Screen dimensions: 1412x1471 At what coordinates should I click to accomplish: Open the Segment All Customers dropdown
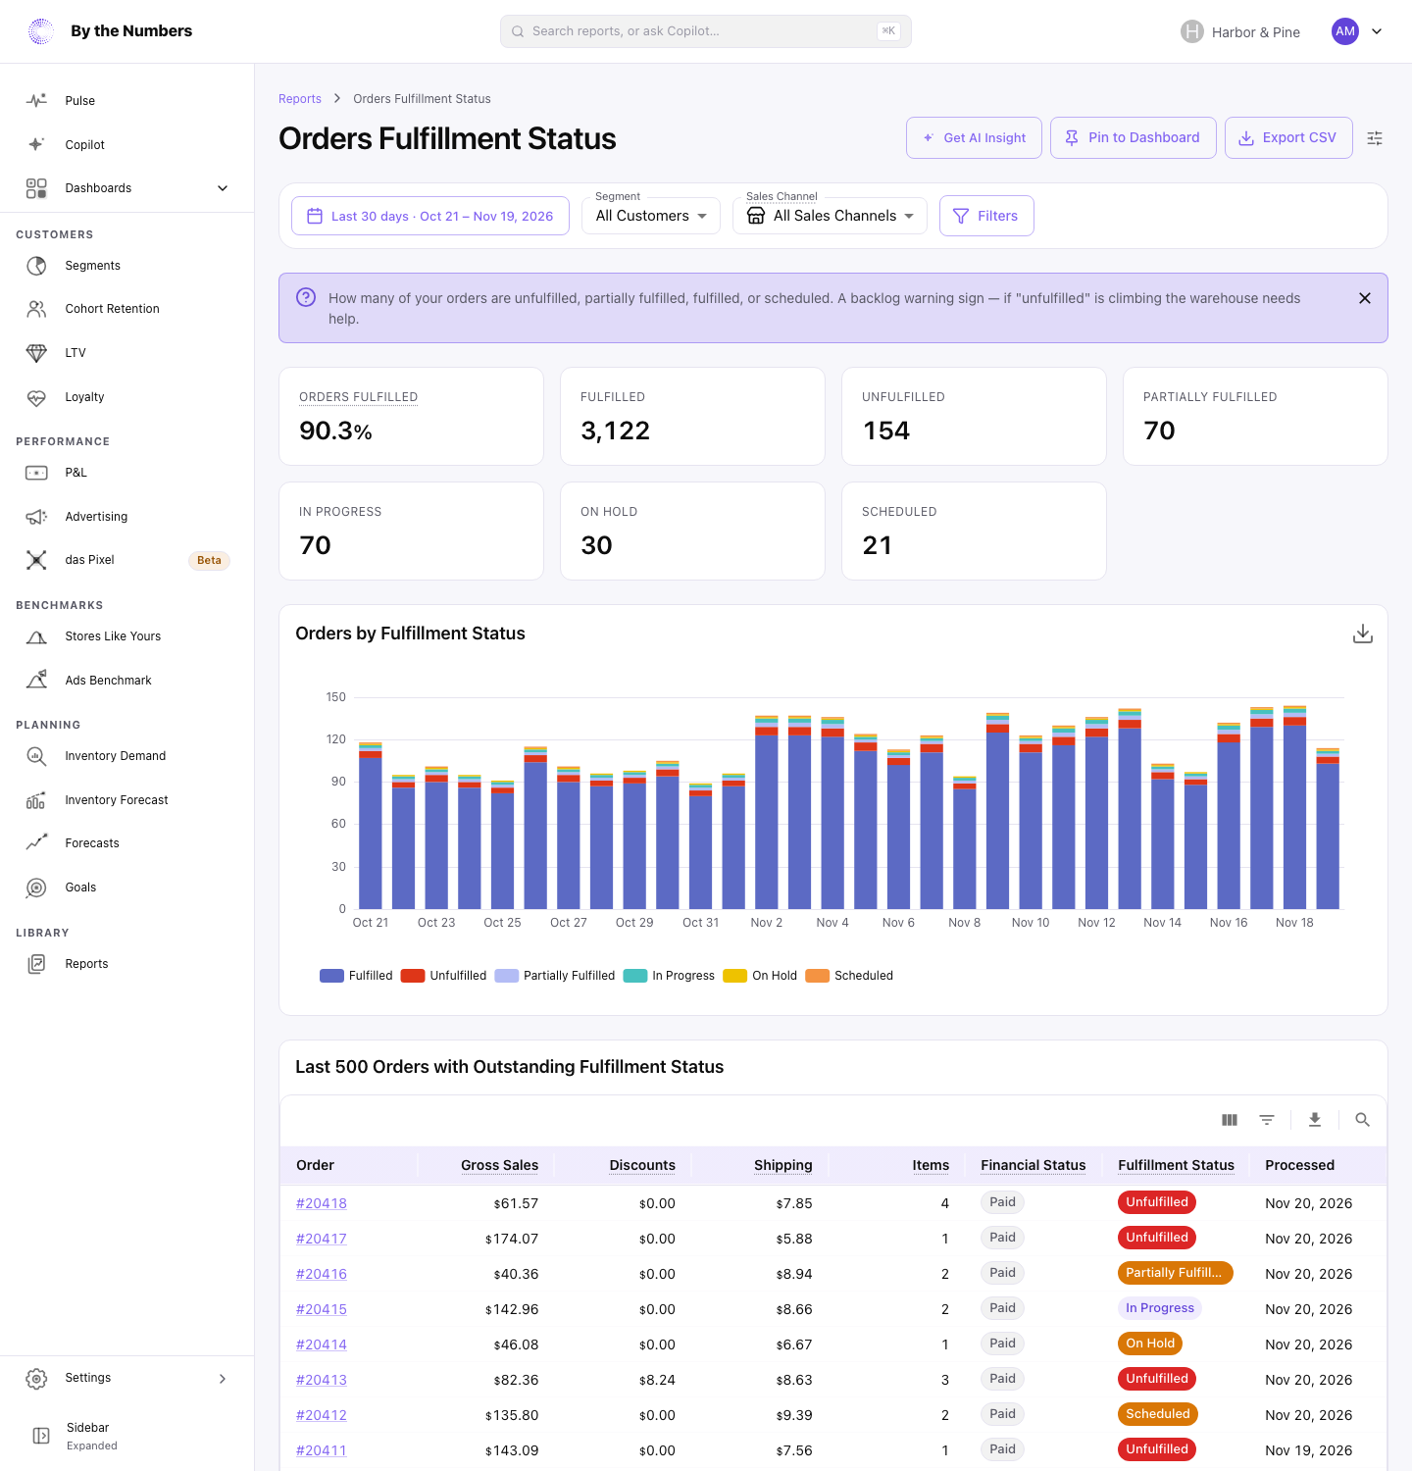pyautogui.click(x=651, y=216)
